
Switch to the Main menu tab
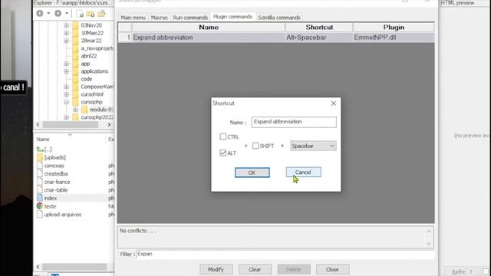point(133,18)
